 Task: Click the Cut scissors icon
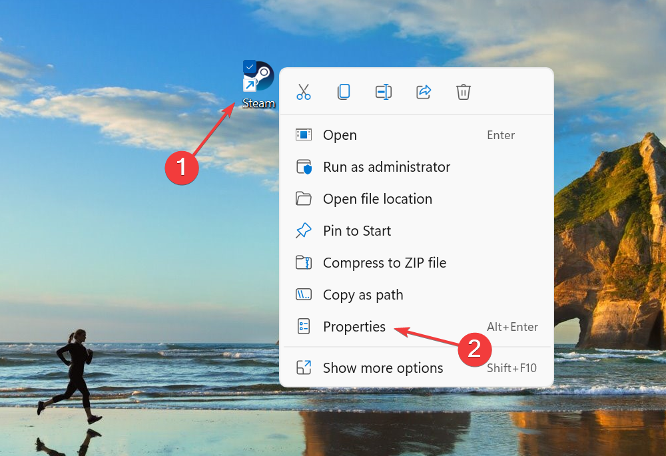coord(304,92)
